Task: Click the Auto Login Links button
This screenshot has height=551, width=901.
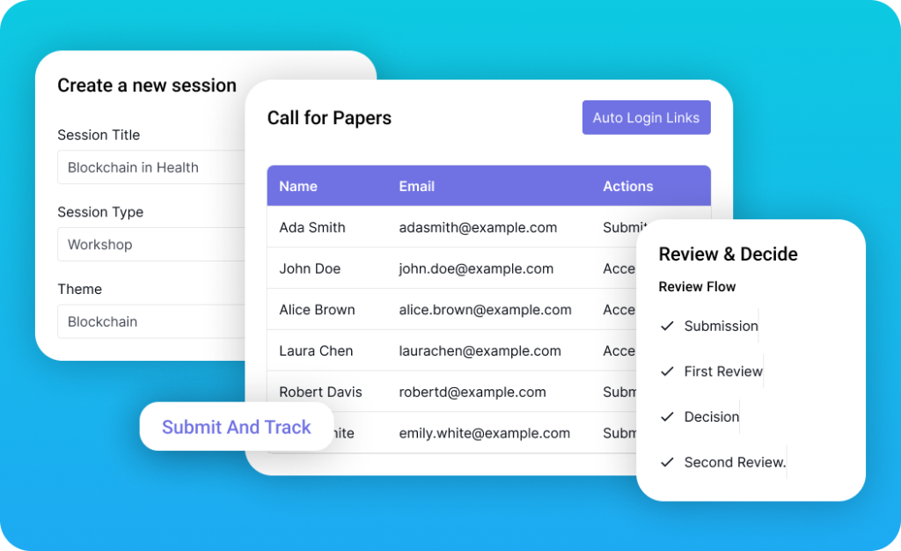Action: (x=646, y=118)
